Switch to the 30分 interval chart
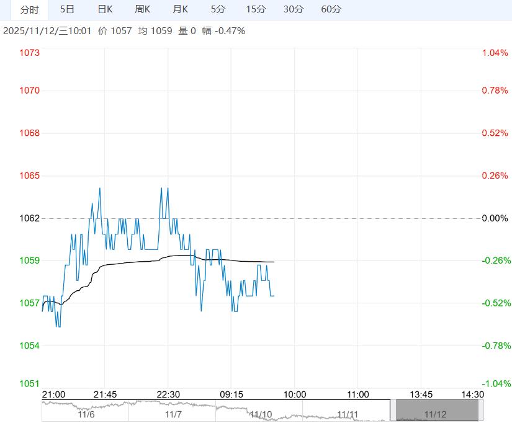This screenshot has height=423, width=512. [x=294, y=9]
